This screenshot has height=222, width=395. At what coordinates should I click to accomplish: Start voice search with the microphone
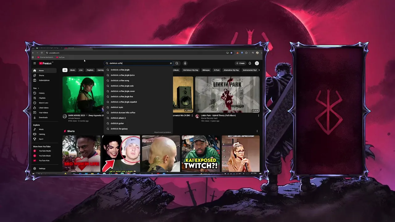coord(185,63)
